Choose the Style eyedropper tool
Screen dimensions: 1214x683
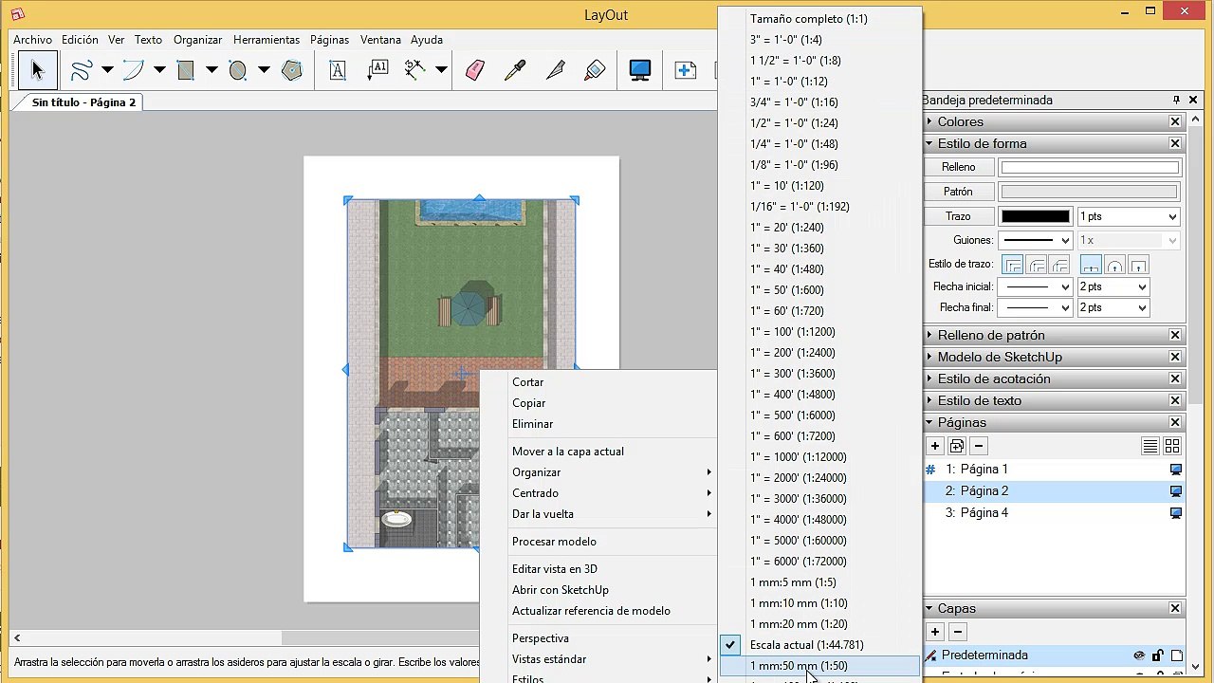pyautogui.click(x=515, y=70)
